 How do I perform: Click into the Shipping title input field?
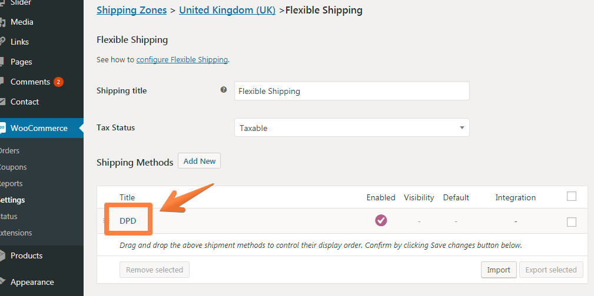coord(351,90)
